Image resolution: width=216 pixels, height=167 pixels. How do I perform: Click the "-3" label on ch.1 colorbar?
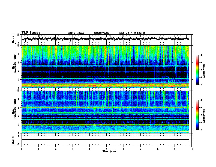201,55
